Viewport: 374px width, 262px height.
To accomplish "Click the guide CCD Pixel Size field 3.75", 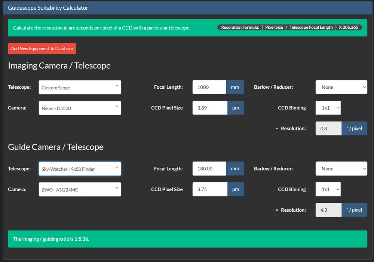I will pos(210,189).
